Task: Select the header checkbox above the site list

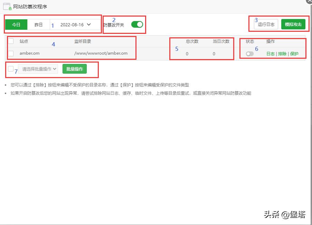Action: pos(11,41)
